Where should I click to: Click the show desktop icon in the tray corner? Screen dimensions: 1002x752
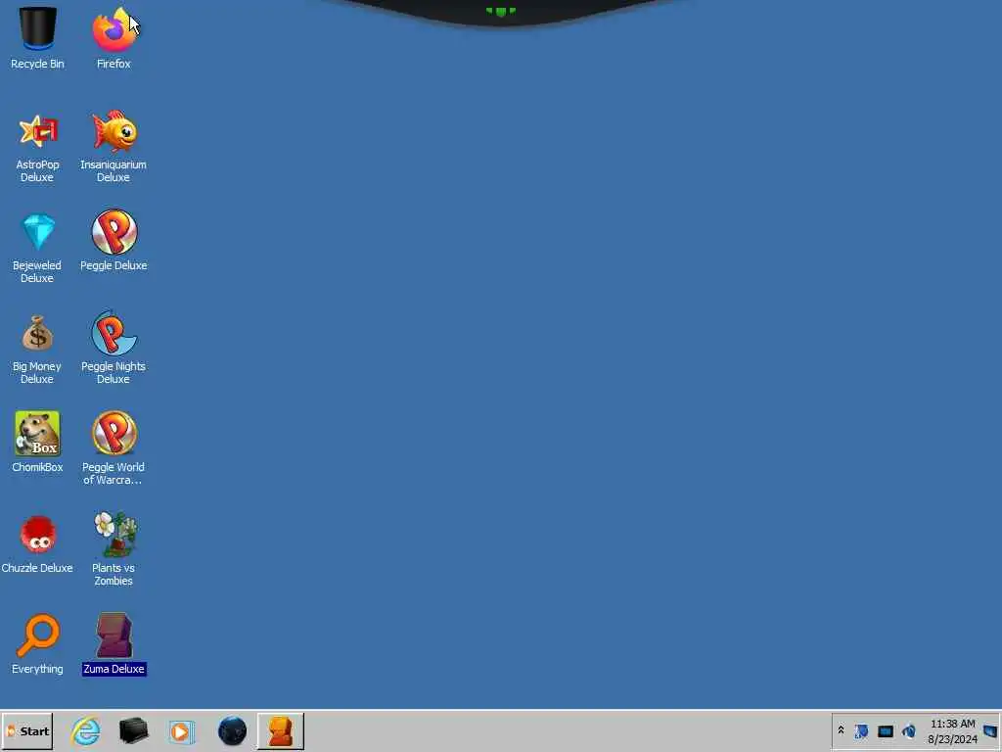pos(990,730)
